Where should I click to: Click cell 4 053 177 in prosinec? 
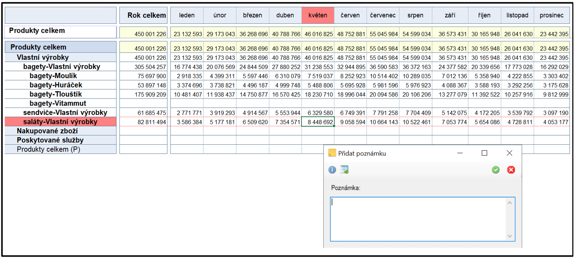point(552,122)
